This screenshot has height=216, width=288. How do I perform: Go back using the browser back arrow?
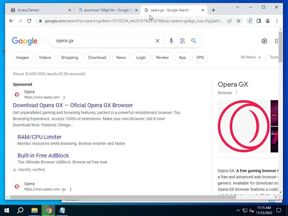click(x=11, y=21)
